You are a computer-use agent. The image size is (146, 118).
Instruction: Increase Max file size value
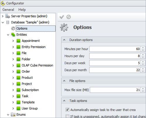[x=143, y=89]
